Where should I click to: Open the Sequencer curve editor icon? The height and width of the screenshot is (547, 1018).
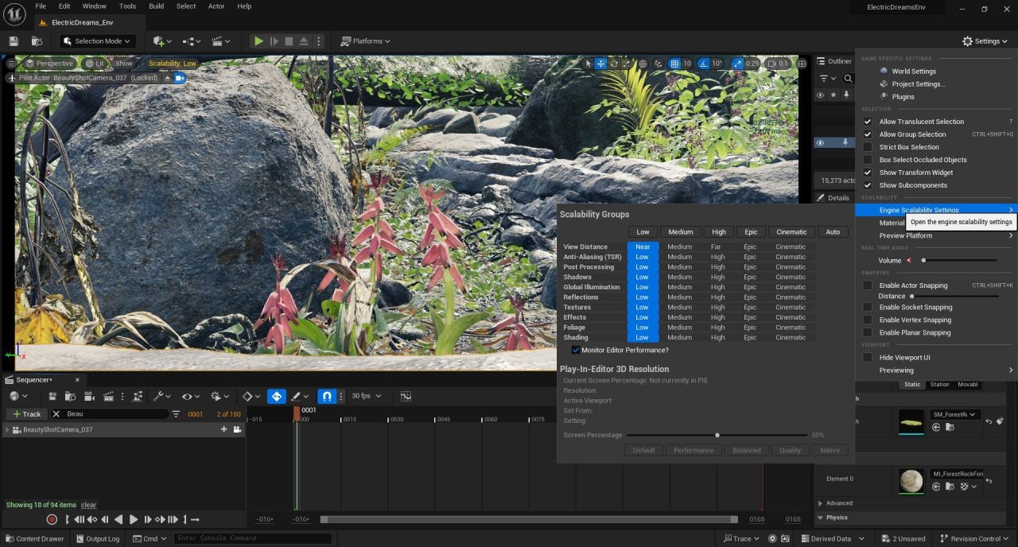(406, 396)
